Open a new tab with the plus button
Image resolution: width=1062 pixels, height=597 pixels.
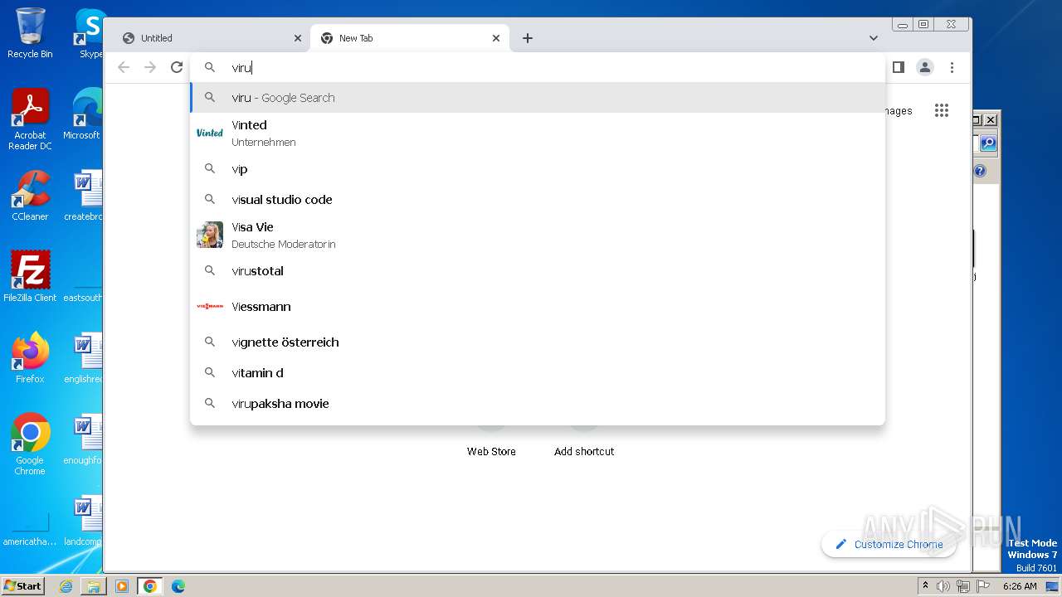pyautogui.click(x=528, y=38)
